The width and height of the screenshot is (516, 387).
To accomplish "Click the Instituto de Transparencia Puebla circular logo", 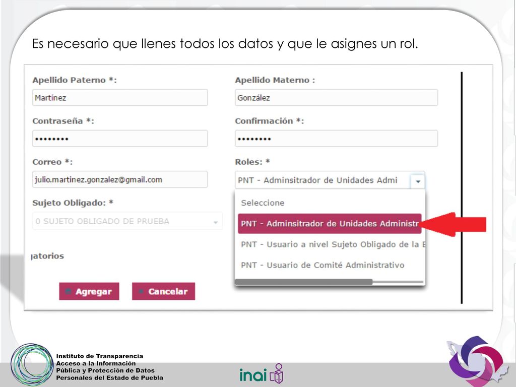I will (x=32, y=365).
